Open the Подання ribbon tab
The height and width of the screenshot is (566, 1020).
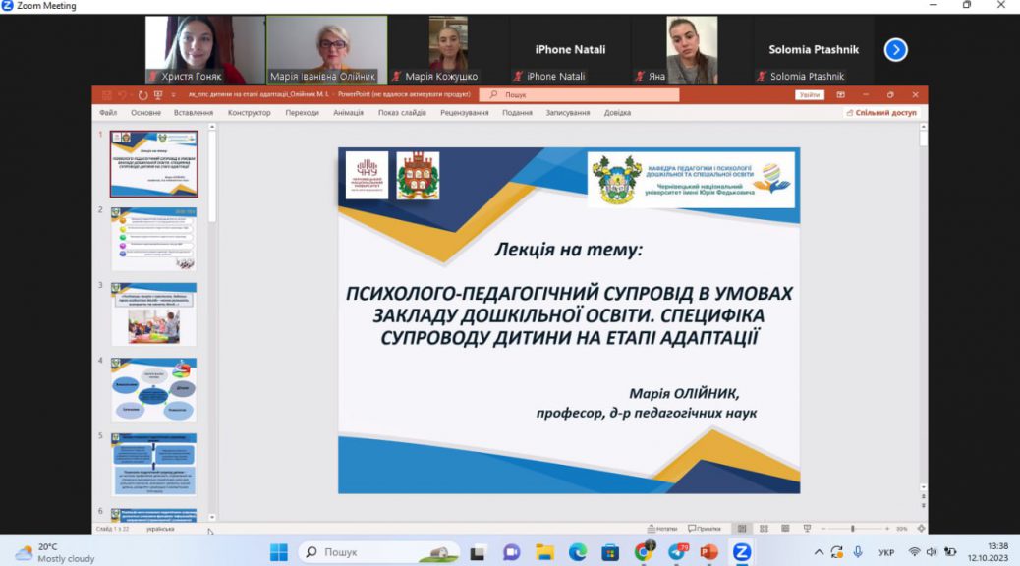517,113
